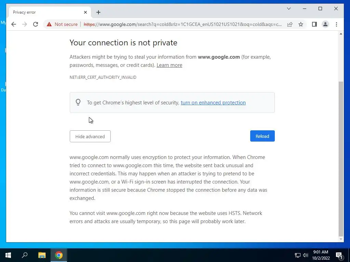Open File Explorer from taskbar
This screenshot has height=262, width=350.
click(x=42, y=255)
